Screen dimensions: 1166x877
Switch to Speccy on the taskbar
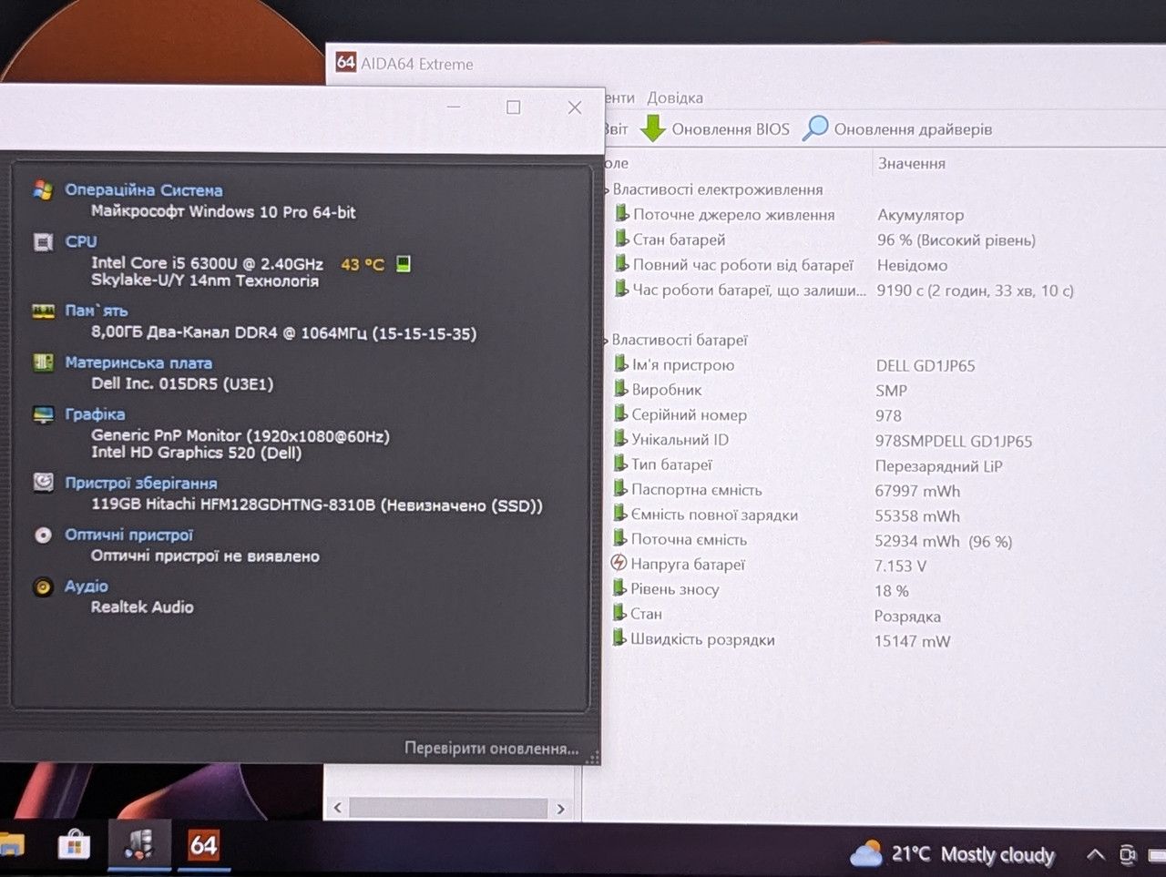click(138, 845)
